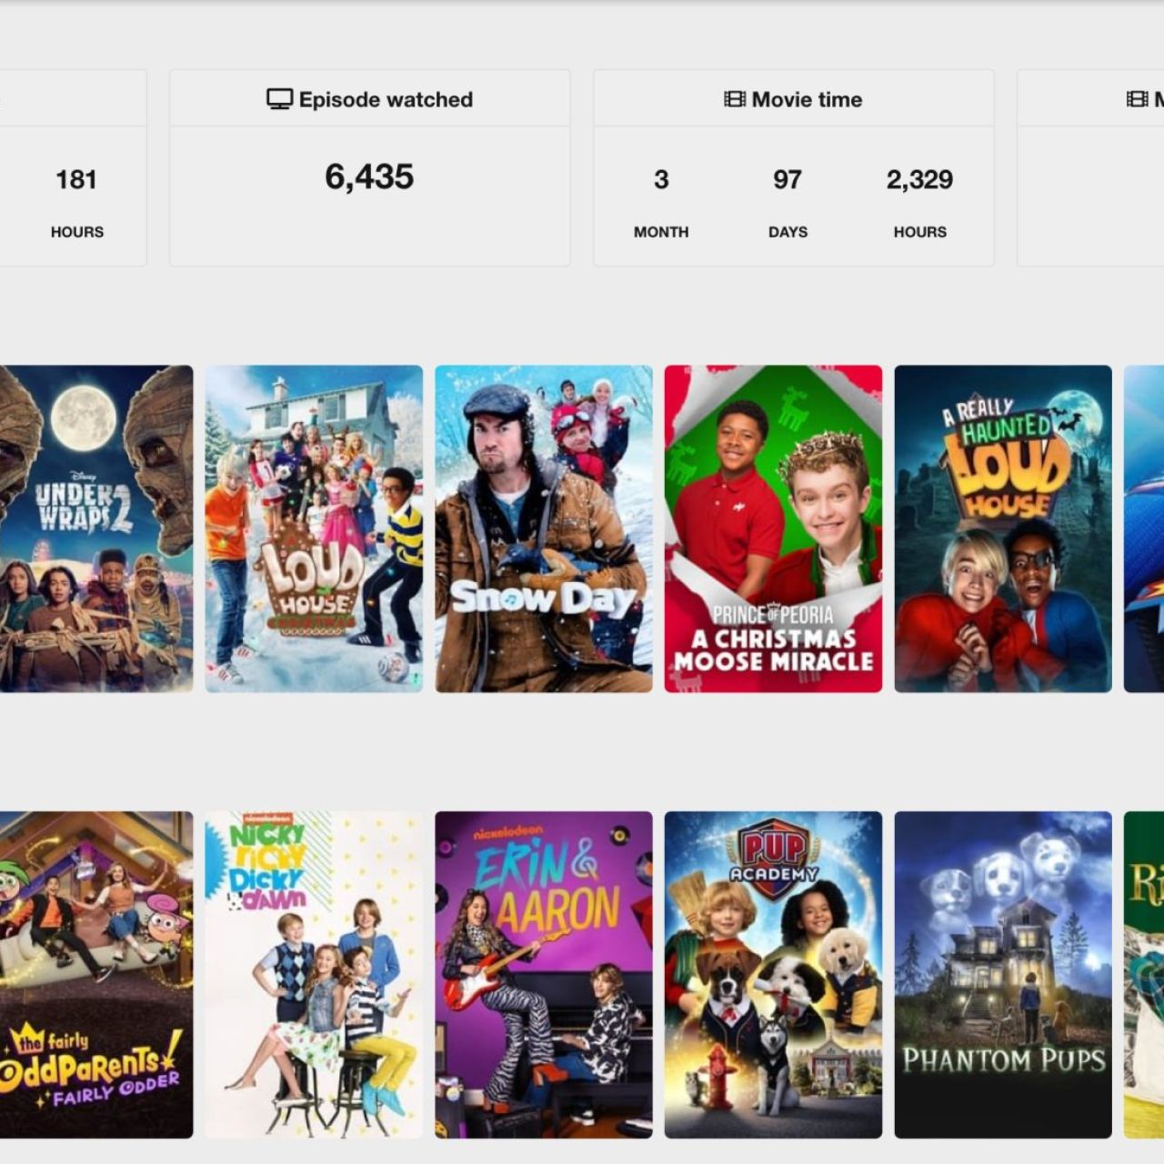Select A Really Haunted Loud House poster
Image resolution: width=1164 pixels, height=1164 pixels.
1003,528
